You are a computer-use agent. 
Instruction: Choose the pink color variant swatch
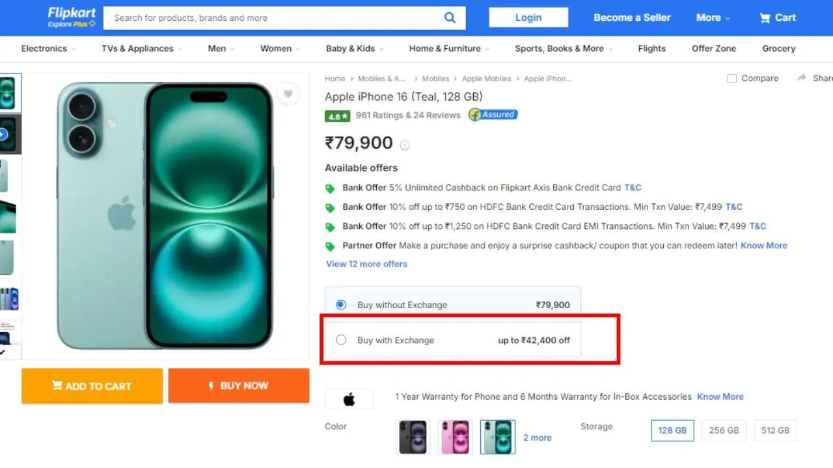pos(455,437)
